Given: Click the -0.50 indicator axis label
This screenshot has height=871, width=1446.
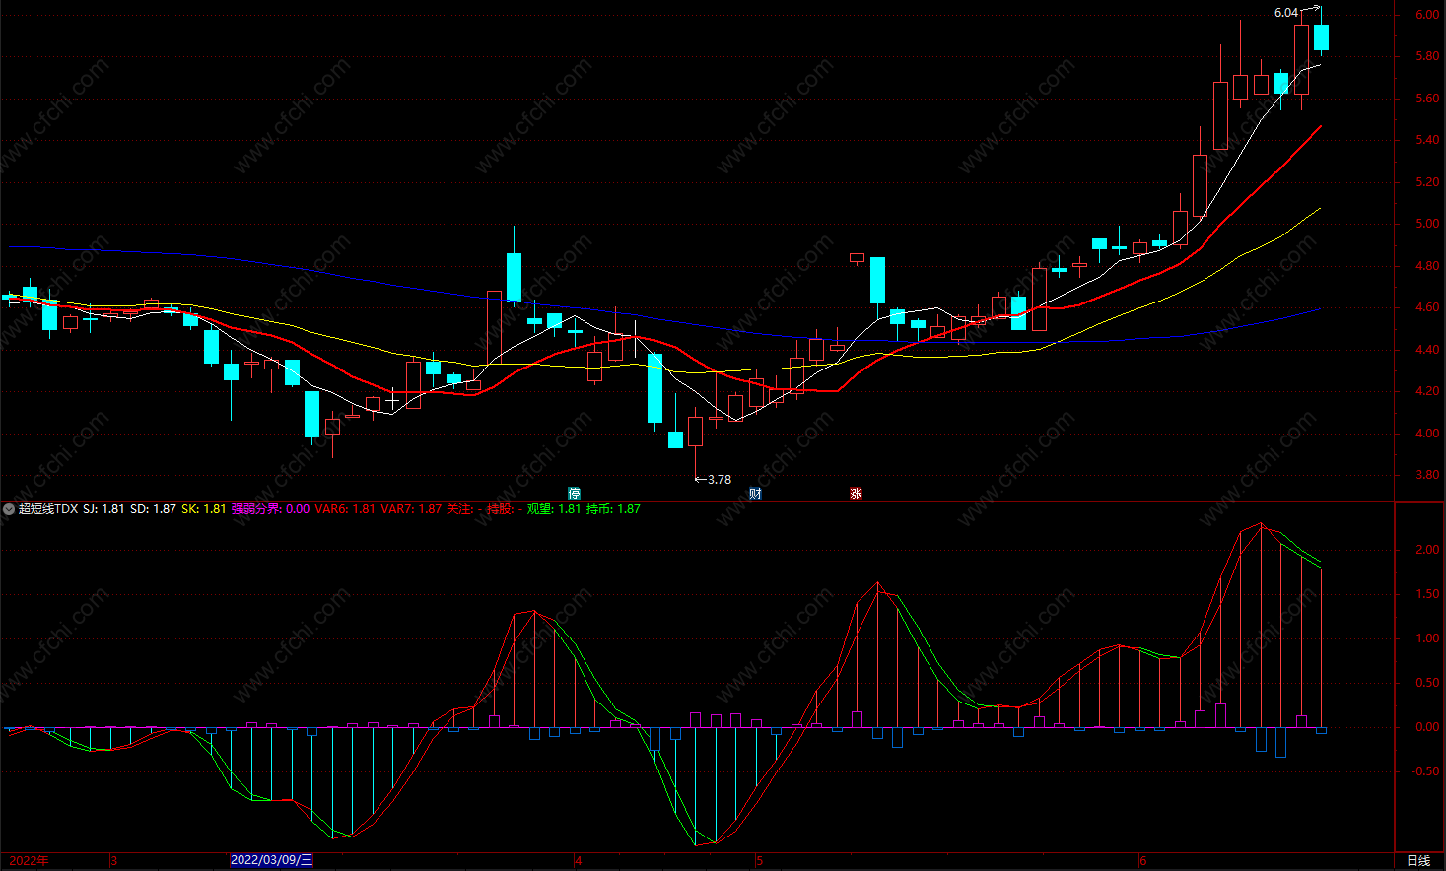Looking at the screenshot, I should (1424, 771).
